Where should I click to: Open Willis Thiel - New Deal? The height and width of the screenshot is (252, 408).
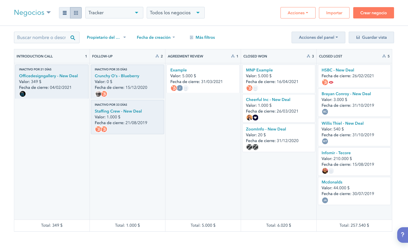coord(342,123)
